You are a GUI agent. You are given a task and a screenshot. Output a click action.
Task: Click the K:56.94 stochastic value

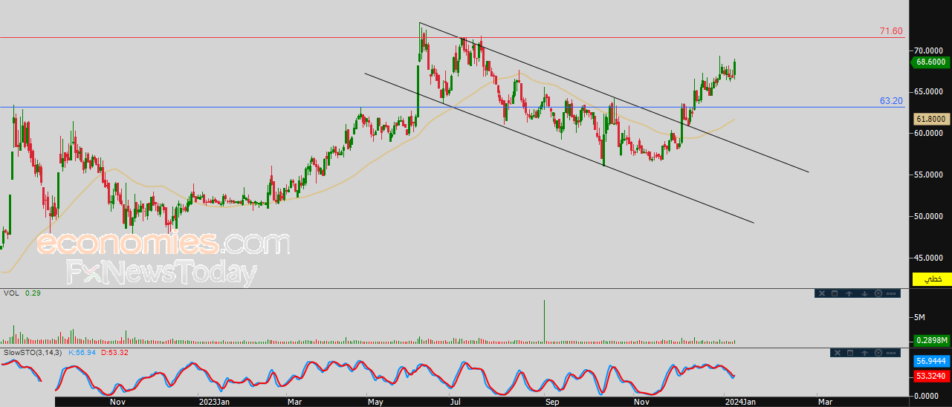pyautogui.click(x=83, y=352)
